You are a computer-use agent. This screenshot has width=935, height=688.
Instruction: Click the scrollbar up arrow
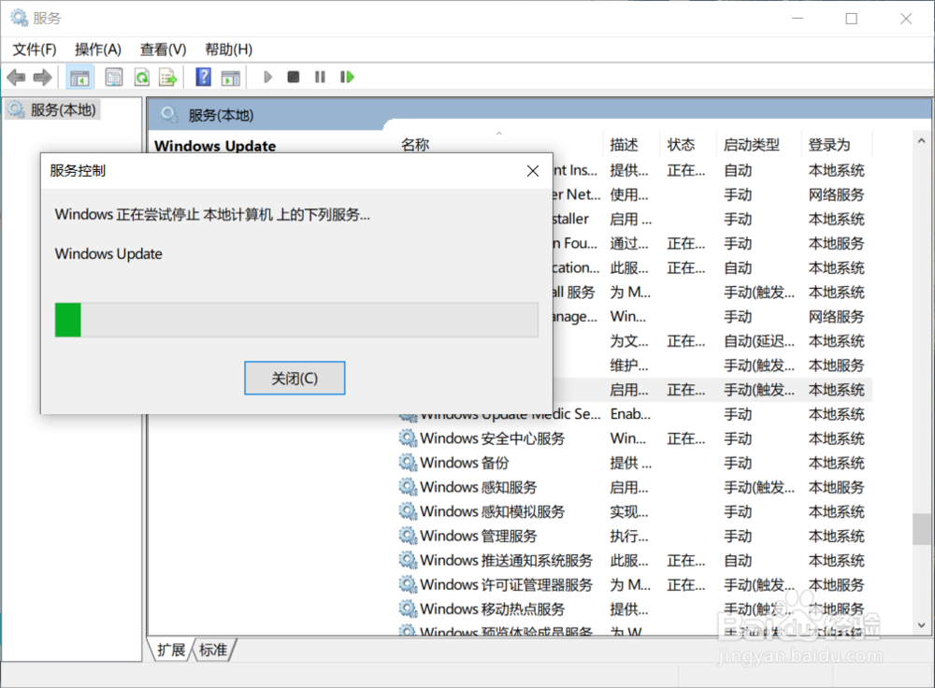922,141
